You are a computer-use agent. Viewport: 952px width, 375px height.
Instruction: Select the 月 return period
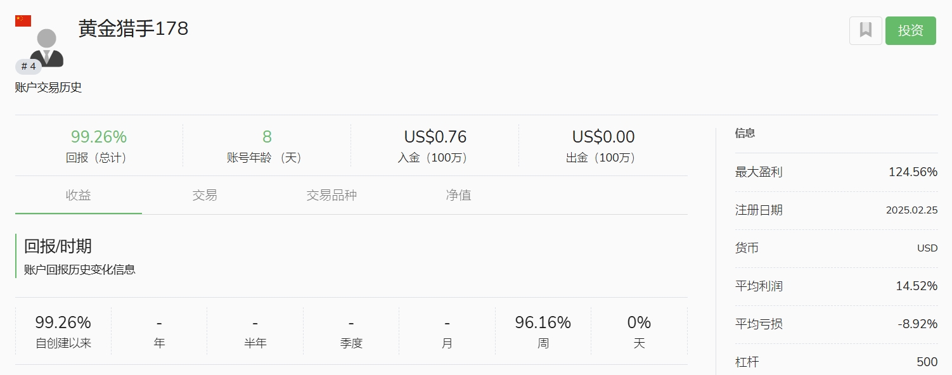[447, 332]
